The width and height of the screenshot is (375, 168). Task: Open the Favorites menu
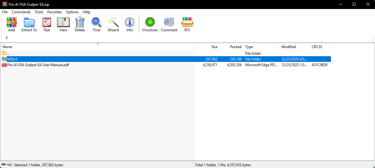point(54,12)
